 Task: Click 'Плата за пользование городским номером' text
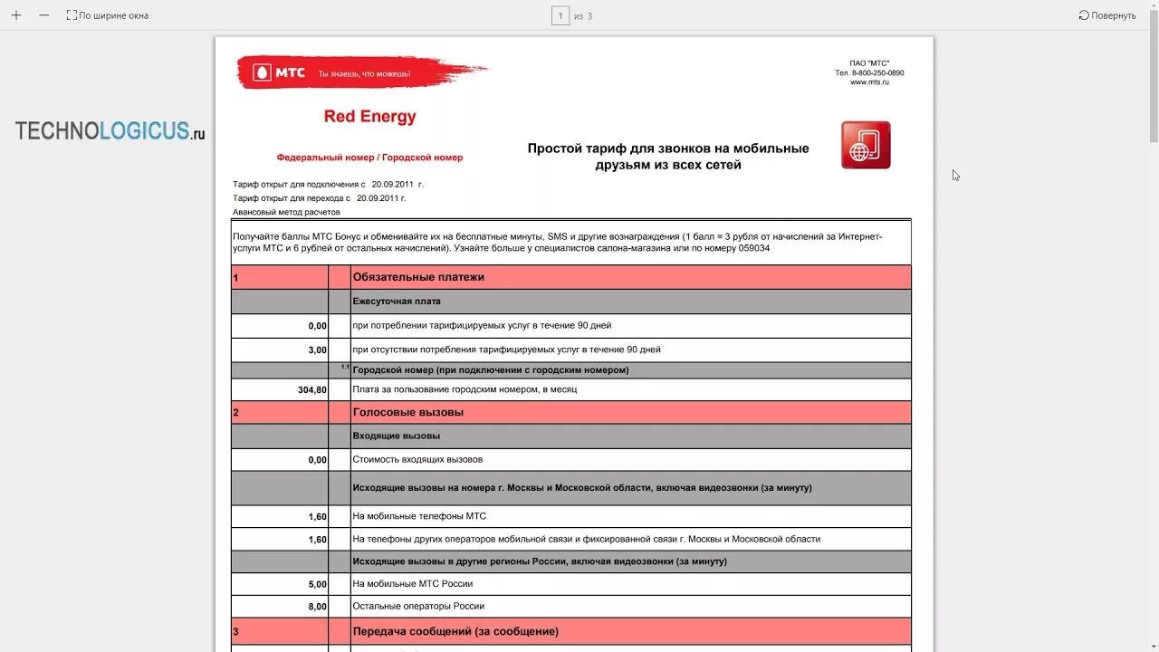465,389
